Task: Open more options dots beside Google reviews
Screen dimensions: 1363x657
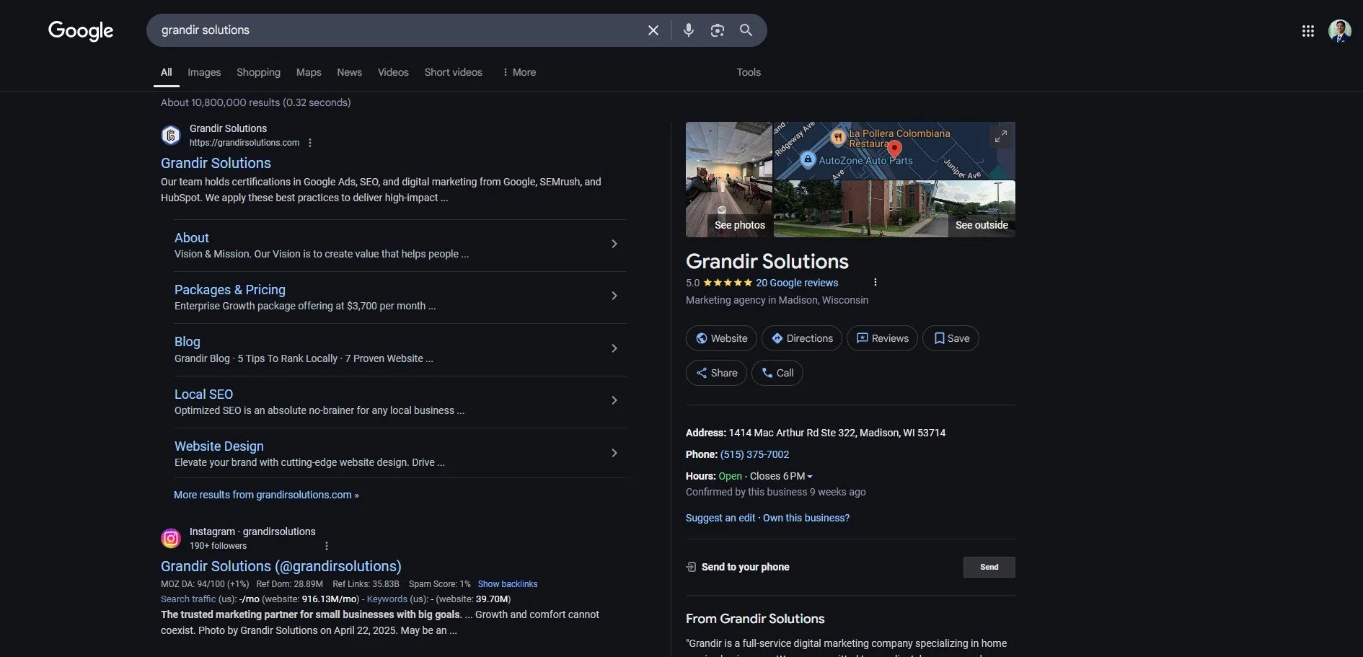Action: tap(875, 283)
